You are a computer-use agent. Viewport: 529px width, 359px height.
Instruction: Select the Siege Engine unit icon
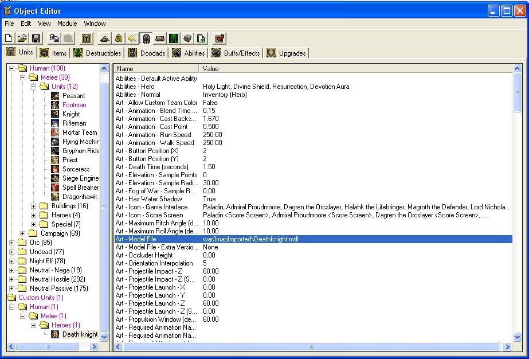pyautogui.click(x=55, y=178)
